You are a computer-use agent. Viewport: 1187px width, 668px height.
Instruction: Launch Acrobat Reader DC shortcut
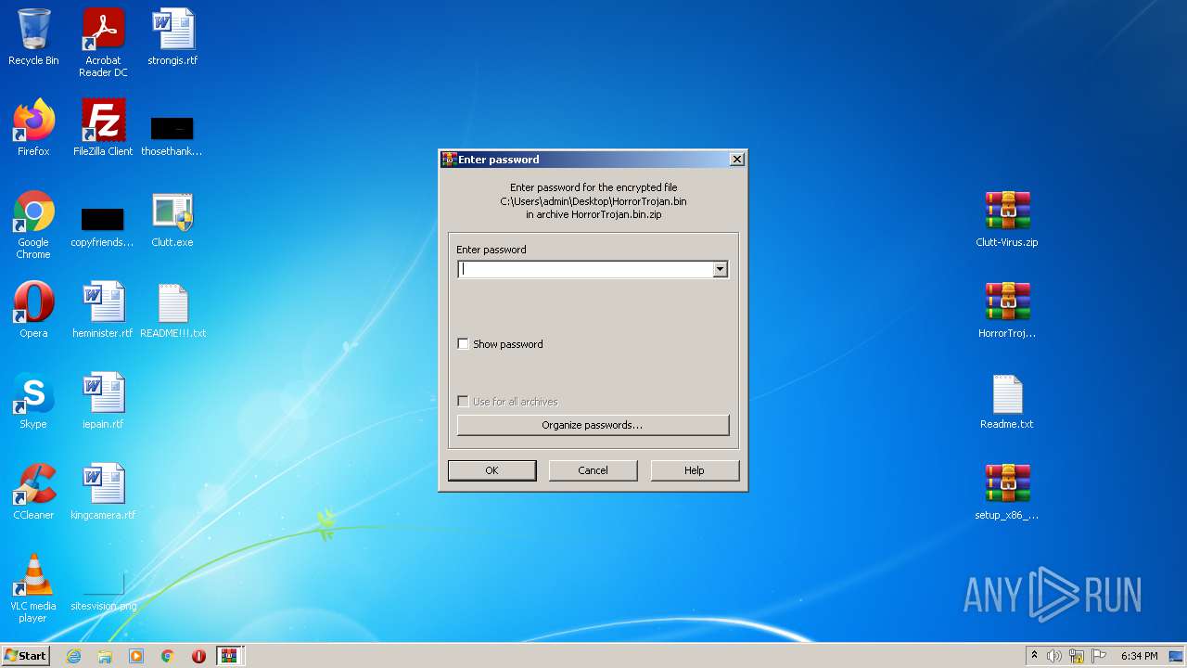(x=103, y=42)
